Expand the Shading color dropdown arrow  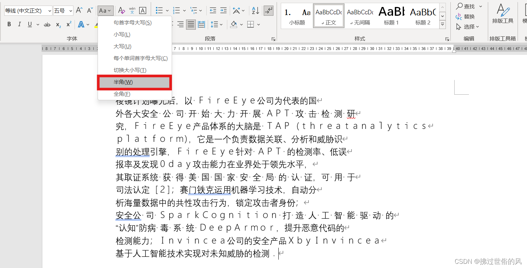(x=242, y=25)
